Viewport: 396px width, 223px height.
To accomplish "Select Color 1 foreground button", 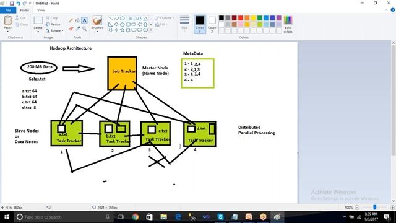I will point(200,24).
